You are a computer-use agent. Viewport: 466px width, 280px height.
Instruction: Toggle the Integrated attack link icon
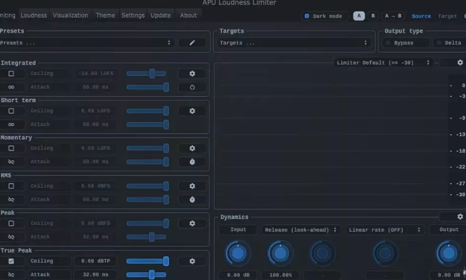[x=11, y=87]
